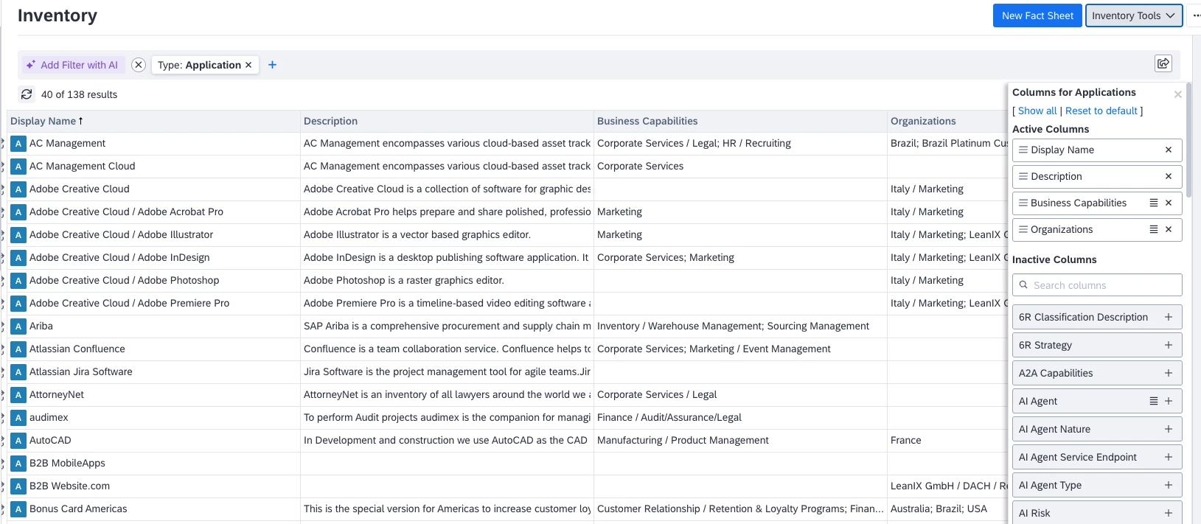This screenshot has width=1201, height=524.
Task: Remove the Organizations active column
Action: [1169, 230]
